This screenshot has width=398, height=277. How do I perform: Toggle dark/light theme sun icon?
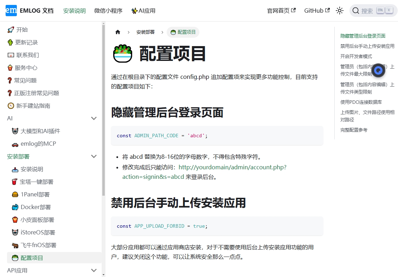coord(339,11)
